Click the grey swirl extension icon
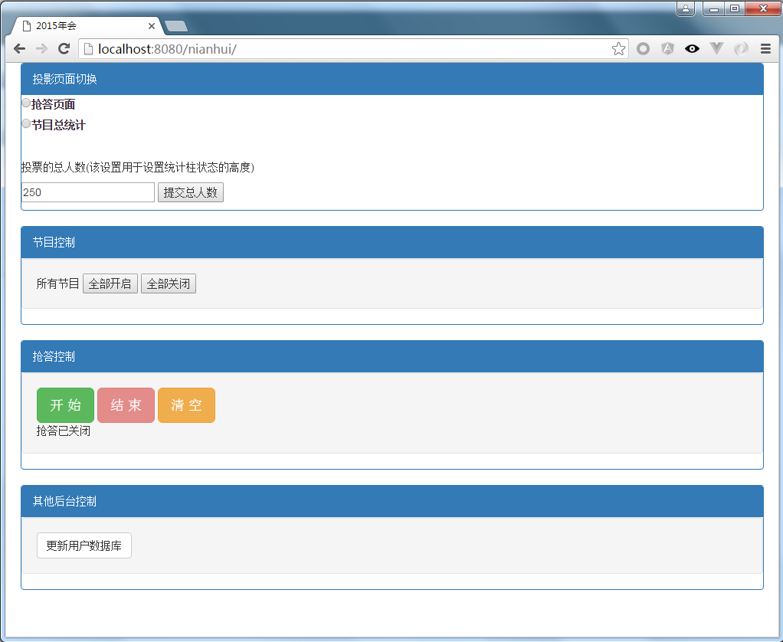This screenshot has height=642, width=783. click(x=741, y=48)
